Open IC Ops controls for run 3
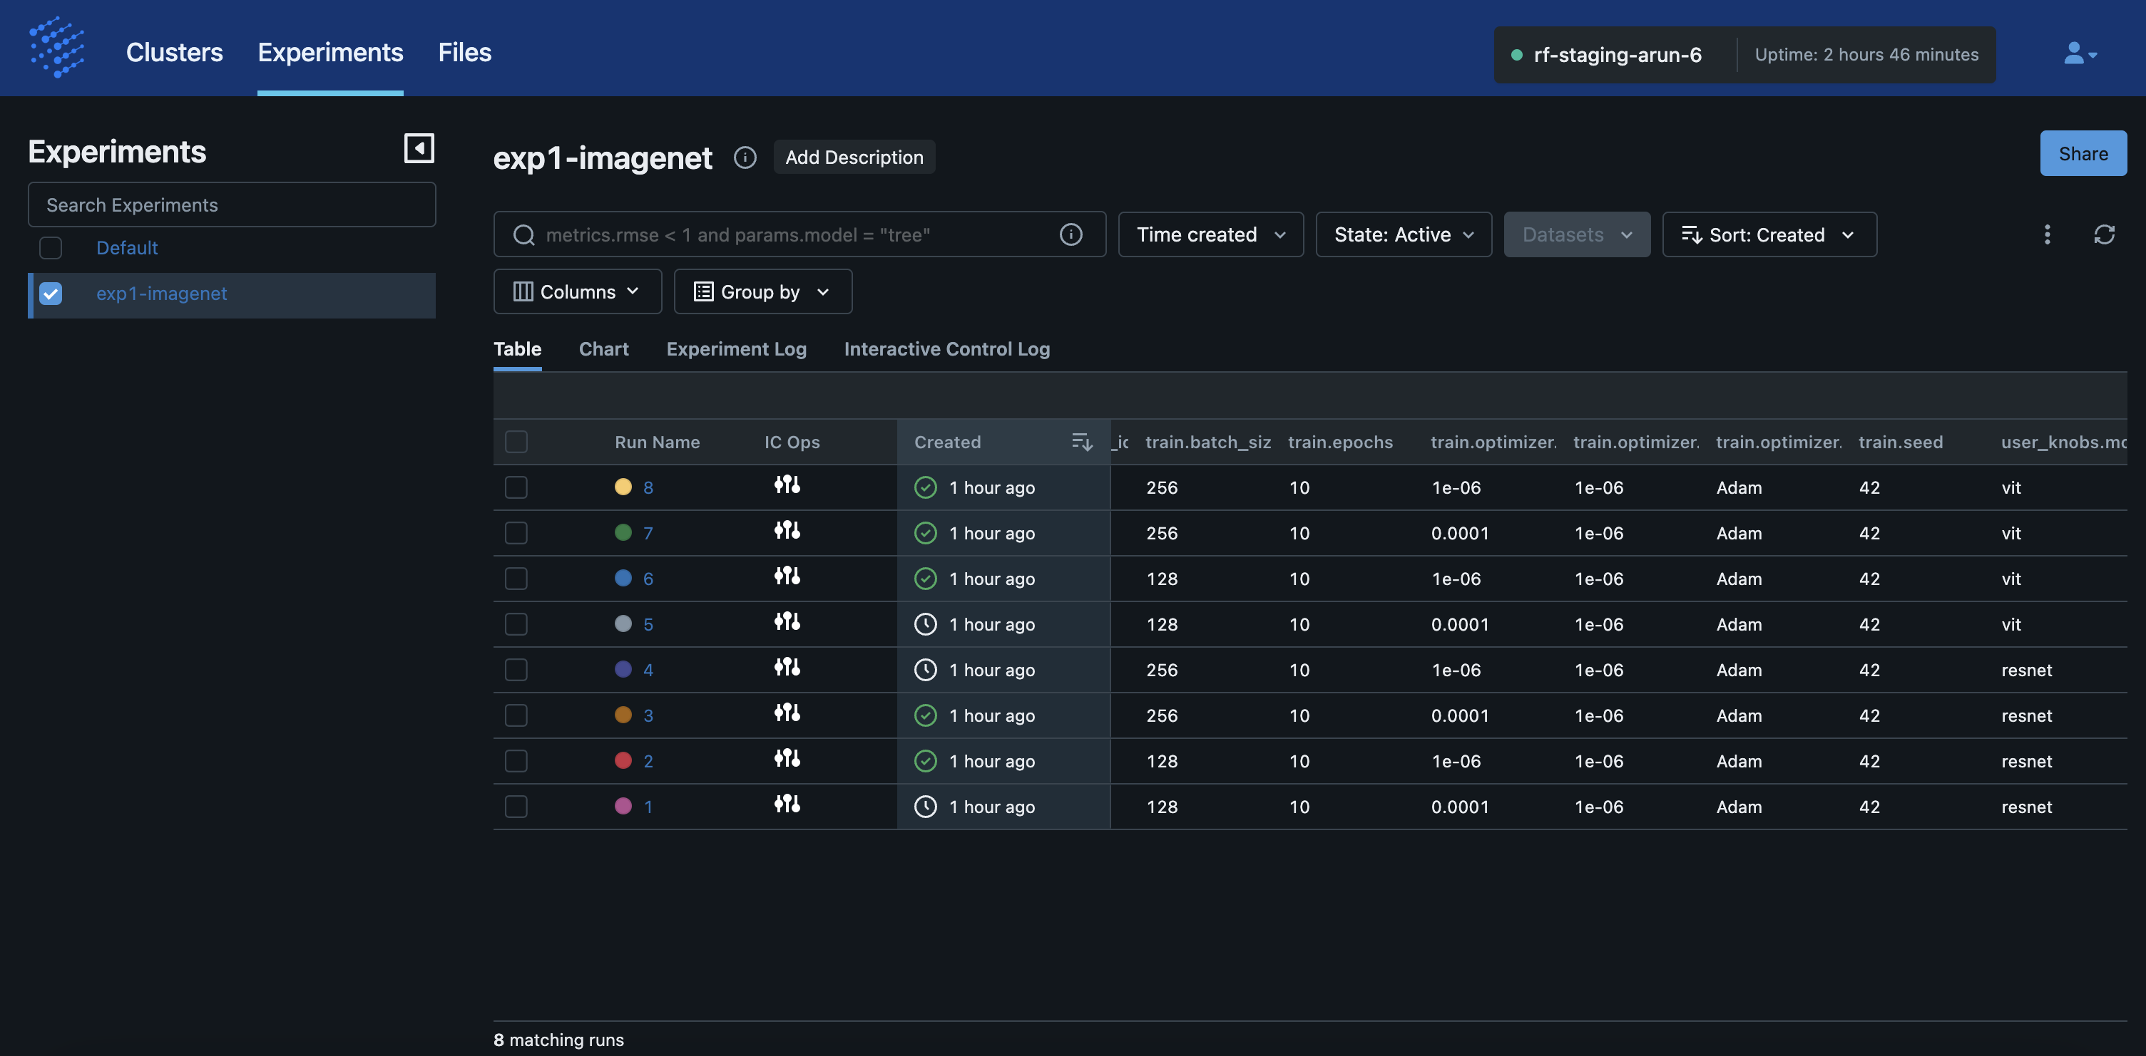Viewport: 2146px width, 1056px height. tap(787, 713)
